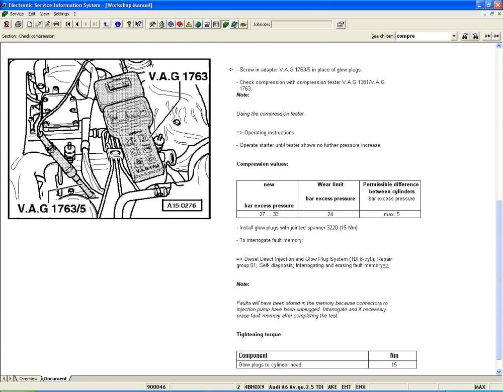Switch to the Overview tab

[x=28, y=378]
